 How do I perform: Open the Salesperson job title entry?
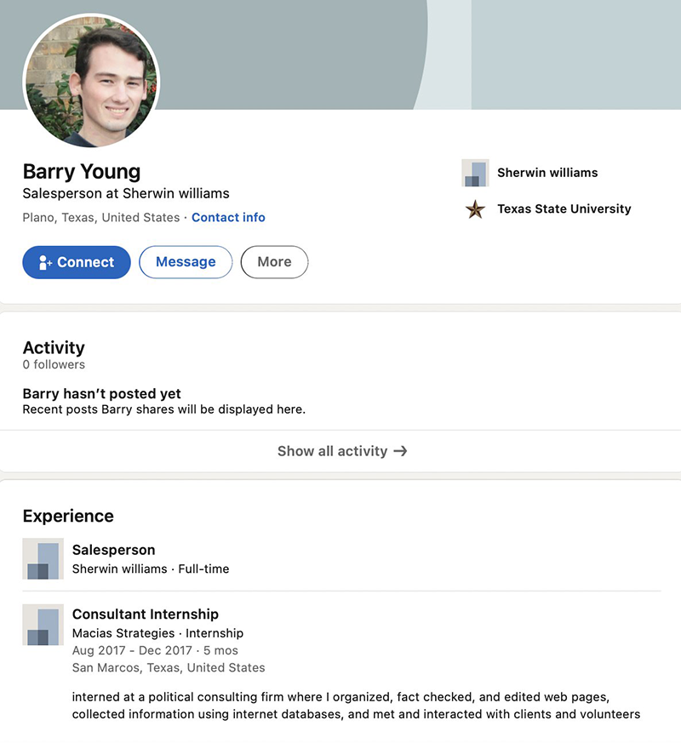(x=114, y=550)
